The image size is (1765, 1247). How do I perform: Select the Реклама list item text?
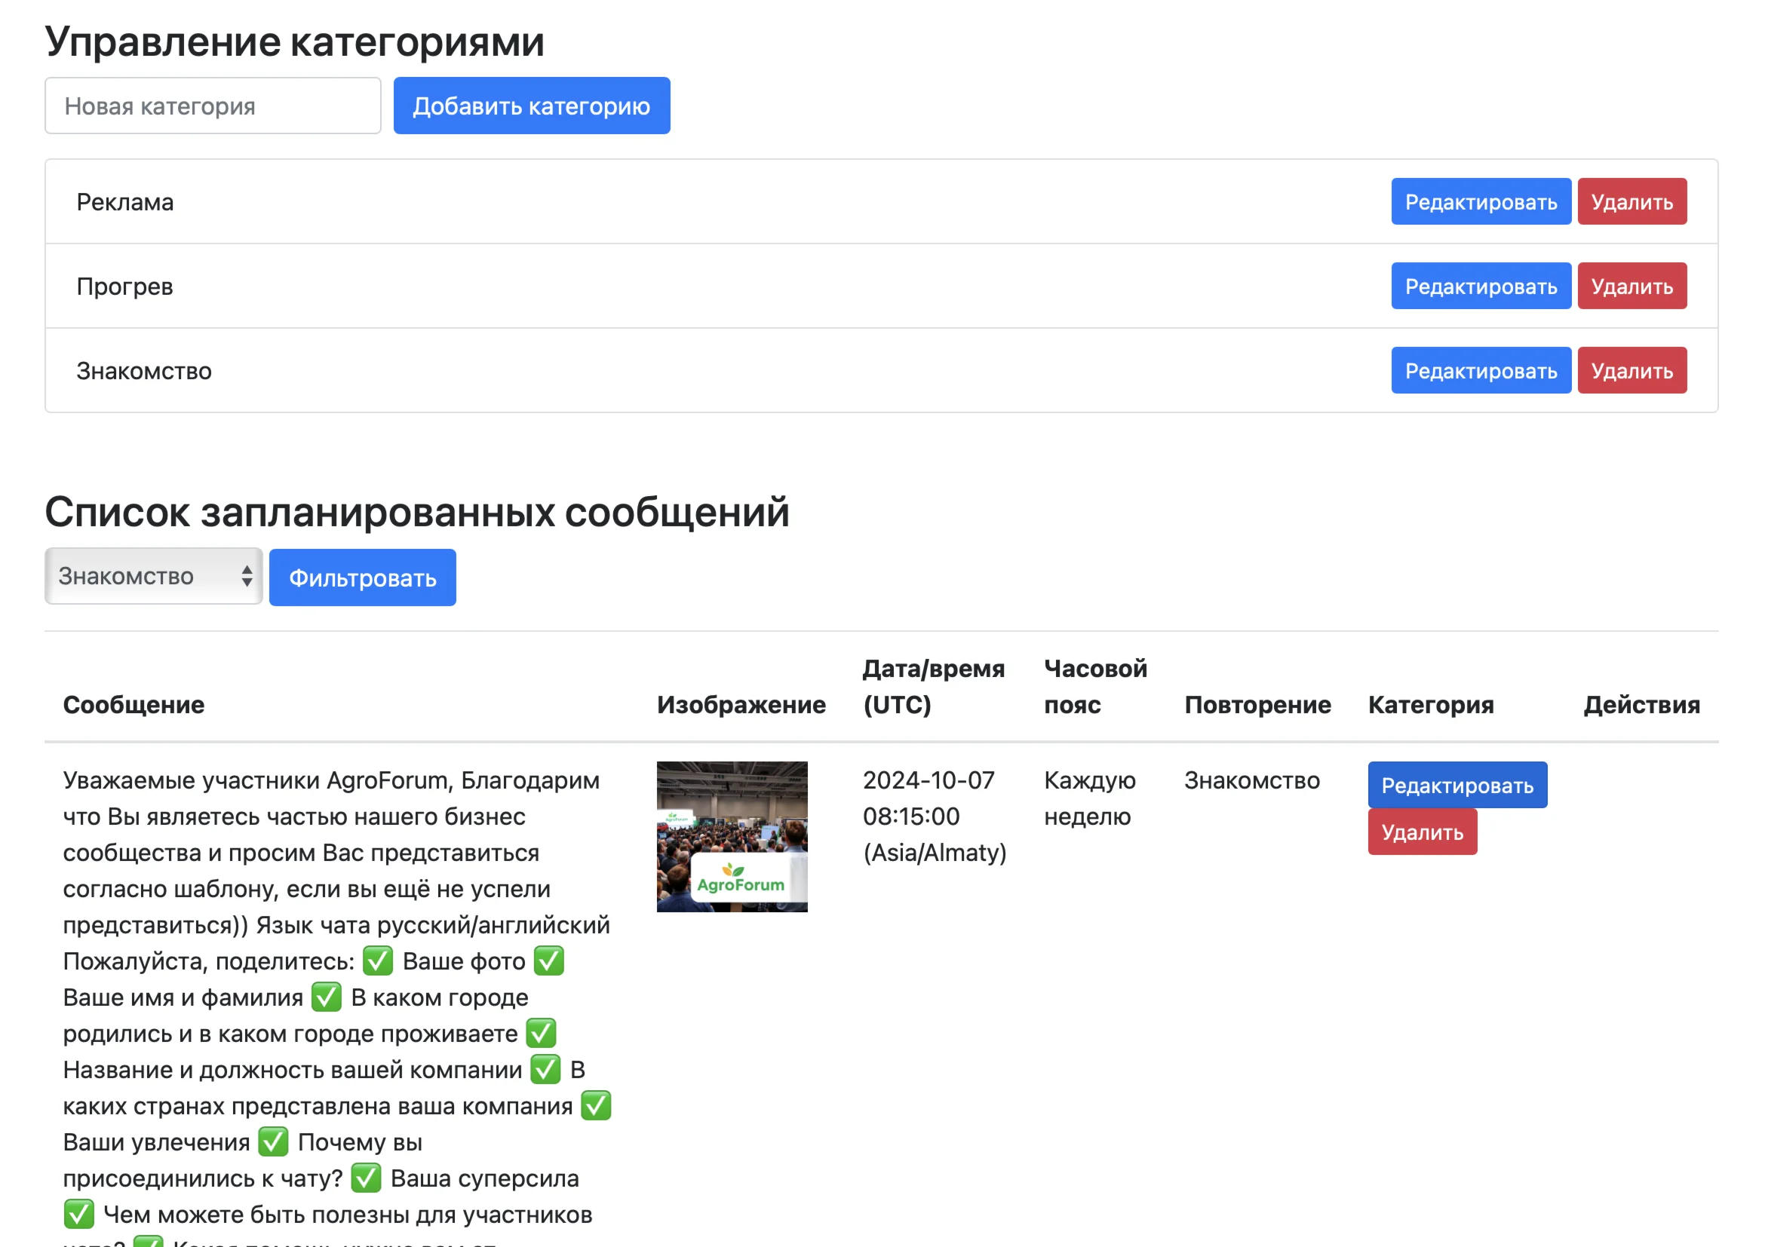(x=125, y=202)
